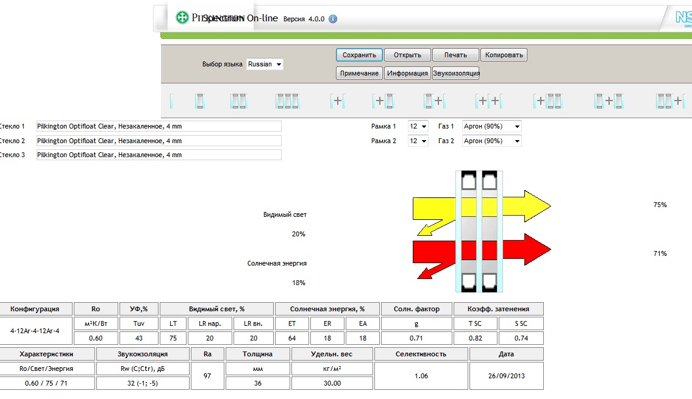The height and width of the screenshot is (399, 692).
Task: Click the Стекло 1 glass selection field
Action: click(x=159, y=127)
